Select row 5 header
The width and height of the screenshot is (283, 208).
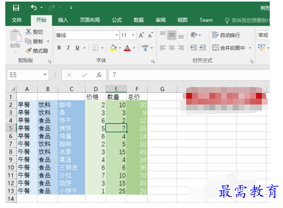11,128
